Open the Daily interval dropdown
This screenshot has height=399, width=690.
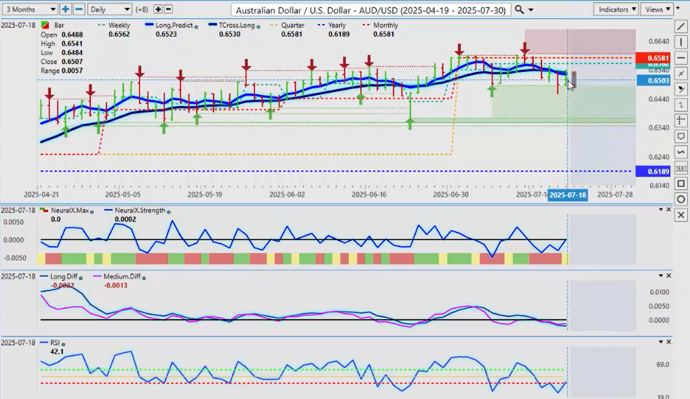(109, 9)
